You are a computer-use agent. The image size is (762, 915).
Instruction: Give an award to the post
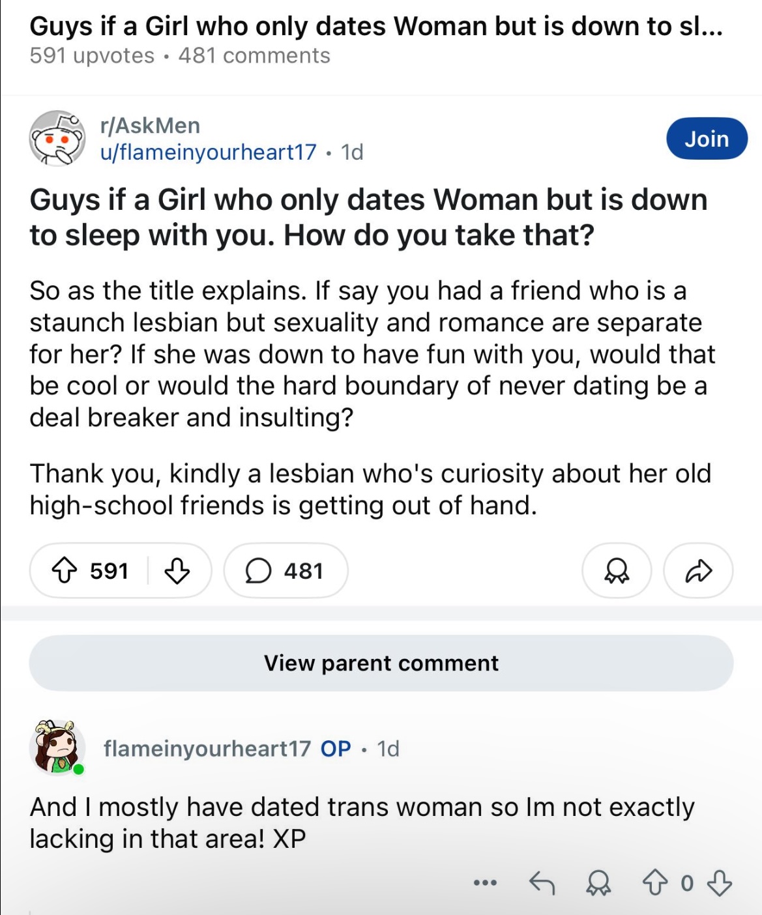pyautogui.click(x=617, y=571)
